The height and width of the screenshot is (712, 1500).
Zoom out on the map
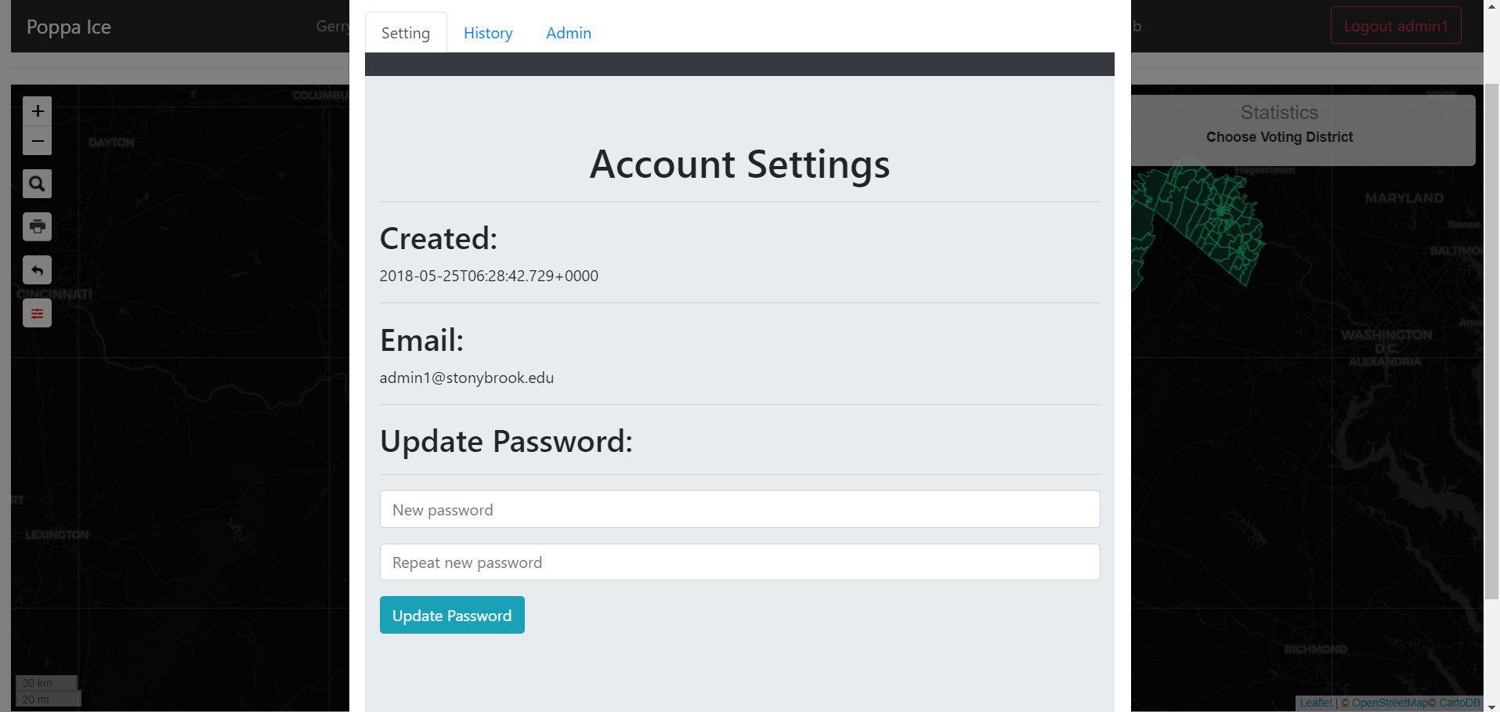[37, 141]
